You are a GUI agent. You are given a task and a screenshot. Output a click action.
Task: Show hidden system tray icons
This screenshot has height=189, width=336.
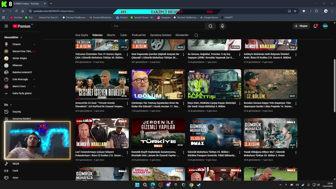tap(280, 185)
